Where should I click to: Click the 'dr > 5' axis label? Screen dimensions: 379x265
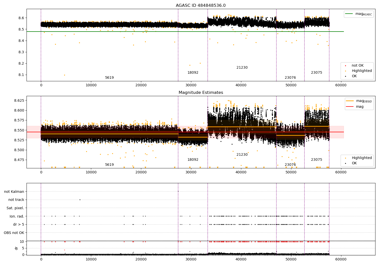point(19,225)
